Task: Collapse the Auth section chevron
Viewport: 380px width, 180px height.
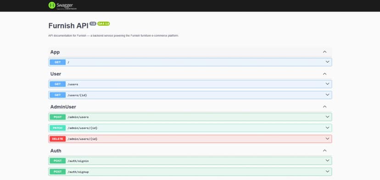Action: (325, 151)
